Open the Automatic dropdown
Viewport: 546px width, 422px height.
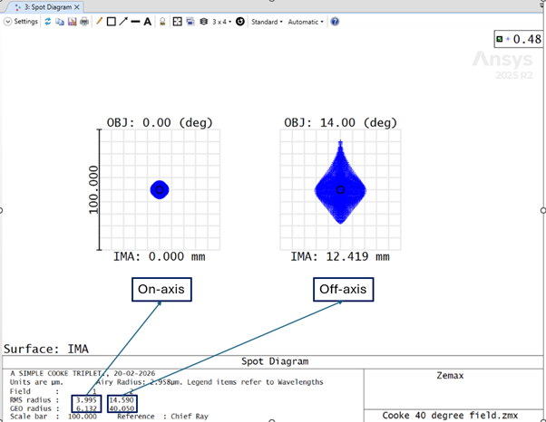point(305,21)
